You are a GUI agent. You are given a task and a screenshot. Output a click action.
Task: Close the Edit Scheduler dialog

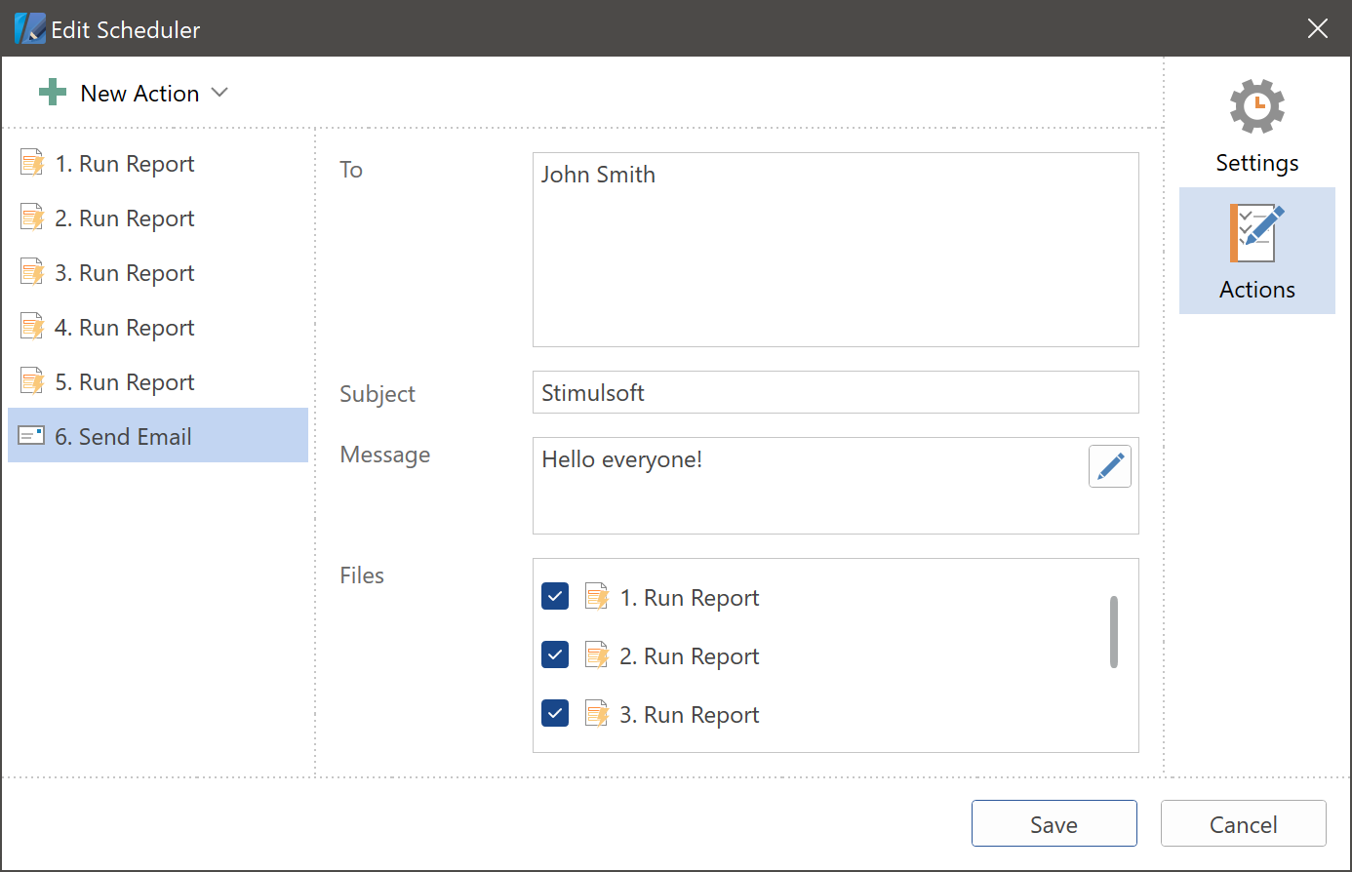[x=1318, y=29]
